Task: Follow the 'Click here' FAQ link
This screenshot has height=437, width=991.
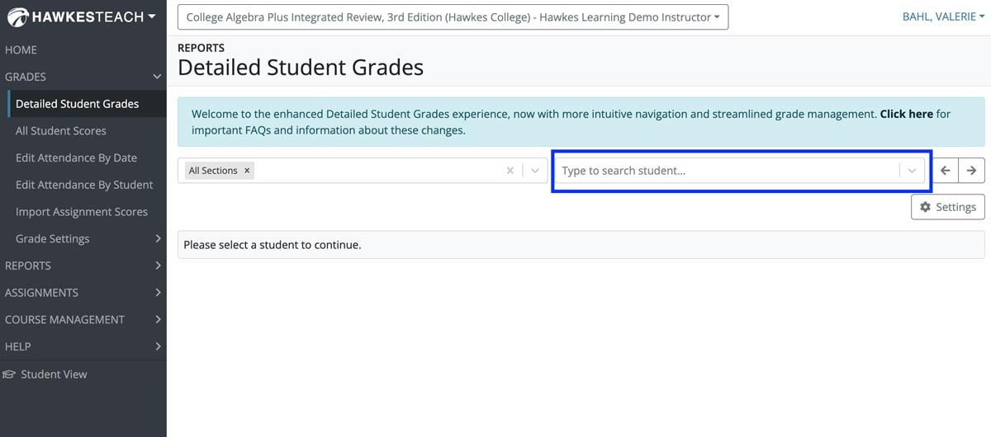Action: [906, 115]
